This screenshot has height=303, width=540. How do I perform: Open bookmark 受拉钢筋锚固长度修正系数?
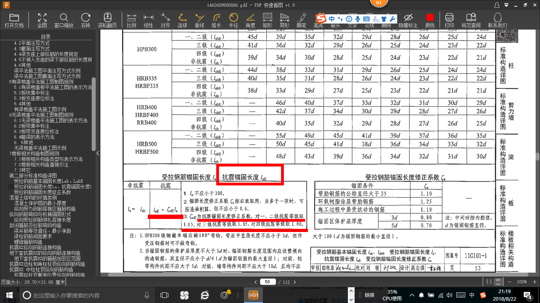42,192
